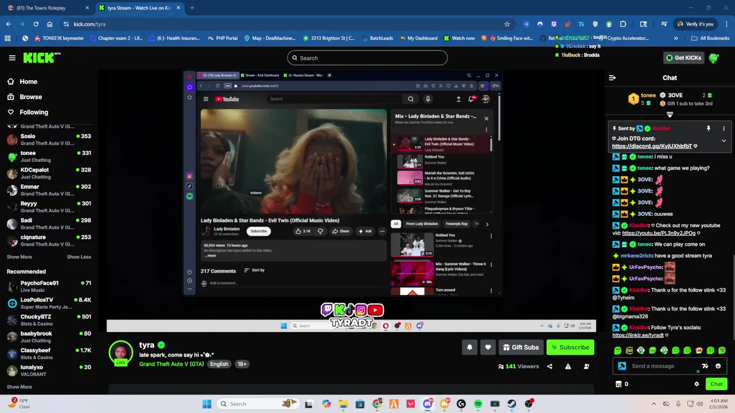
Task: Click Show Less under Following
Action: pyautogui.click(x=79, y=257)
